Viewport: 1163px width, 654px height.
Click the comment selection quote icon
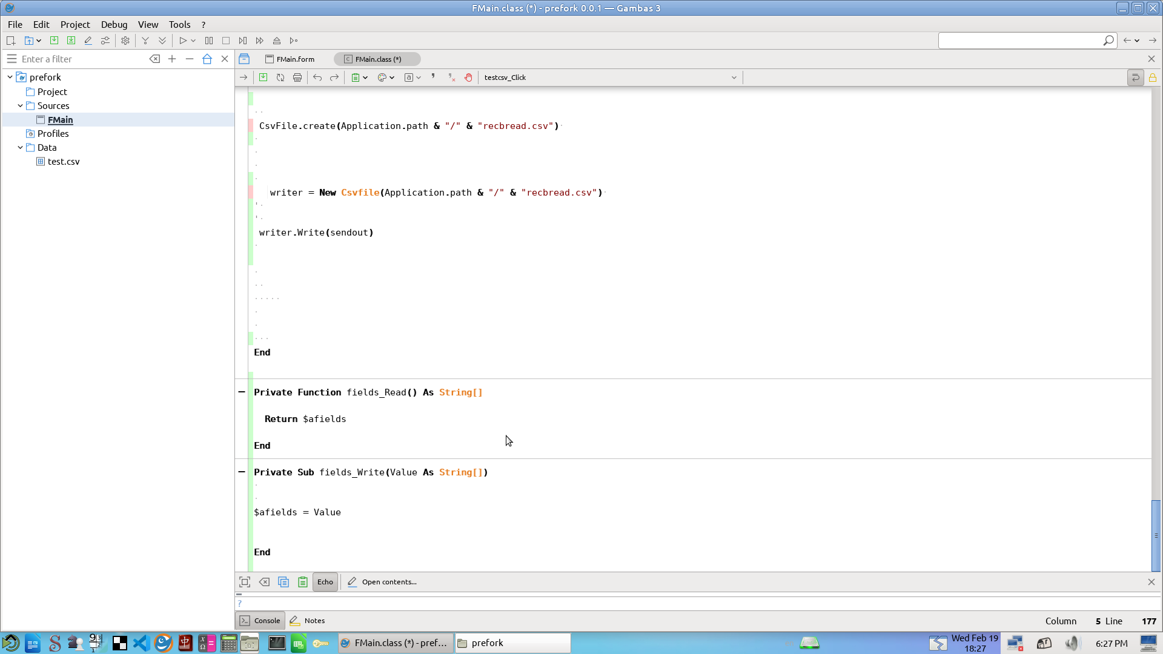point(433,77)
